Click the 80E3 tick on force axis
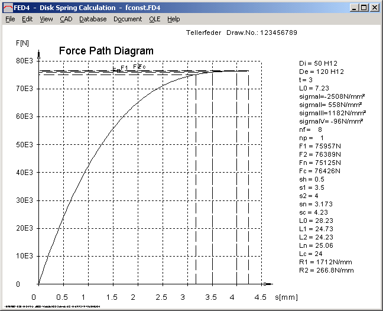This screenshot has height=311, width=383. 24,61
